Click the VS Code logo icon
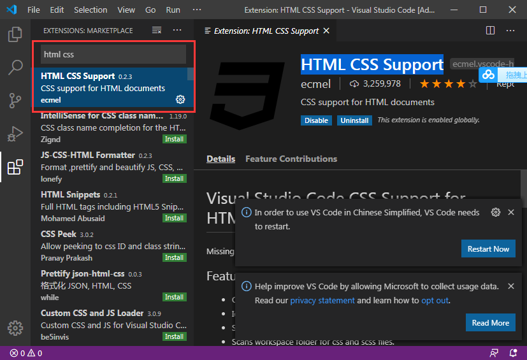527x360 pixels. 11,10
